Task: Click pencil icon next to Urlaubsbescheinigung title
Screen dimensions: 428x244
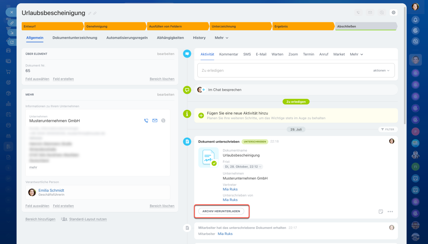Action: click(x=90, y=13)
